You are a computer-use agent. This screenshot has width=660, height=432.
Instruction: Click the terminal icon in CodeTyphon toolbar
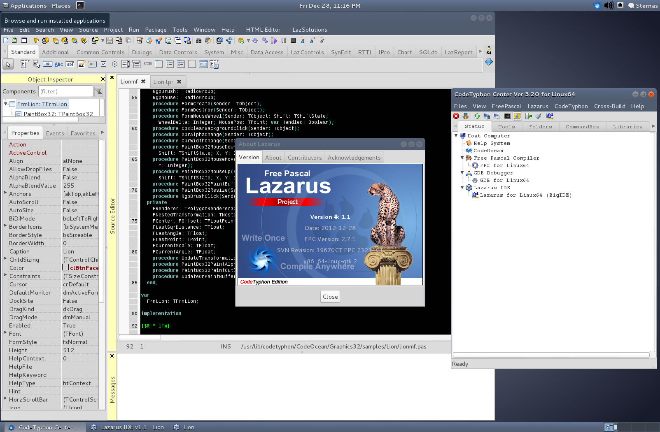[x=507, y=116]
